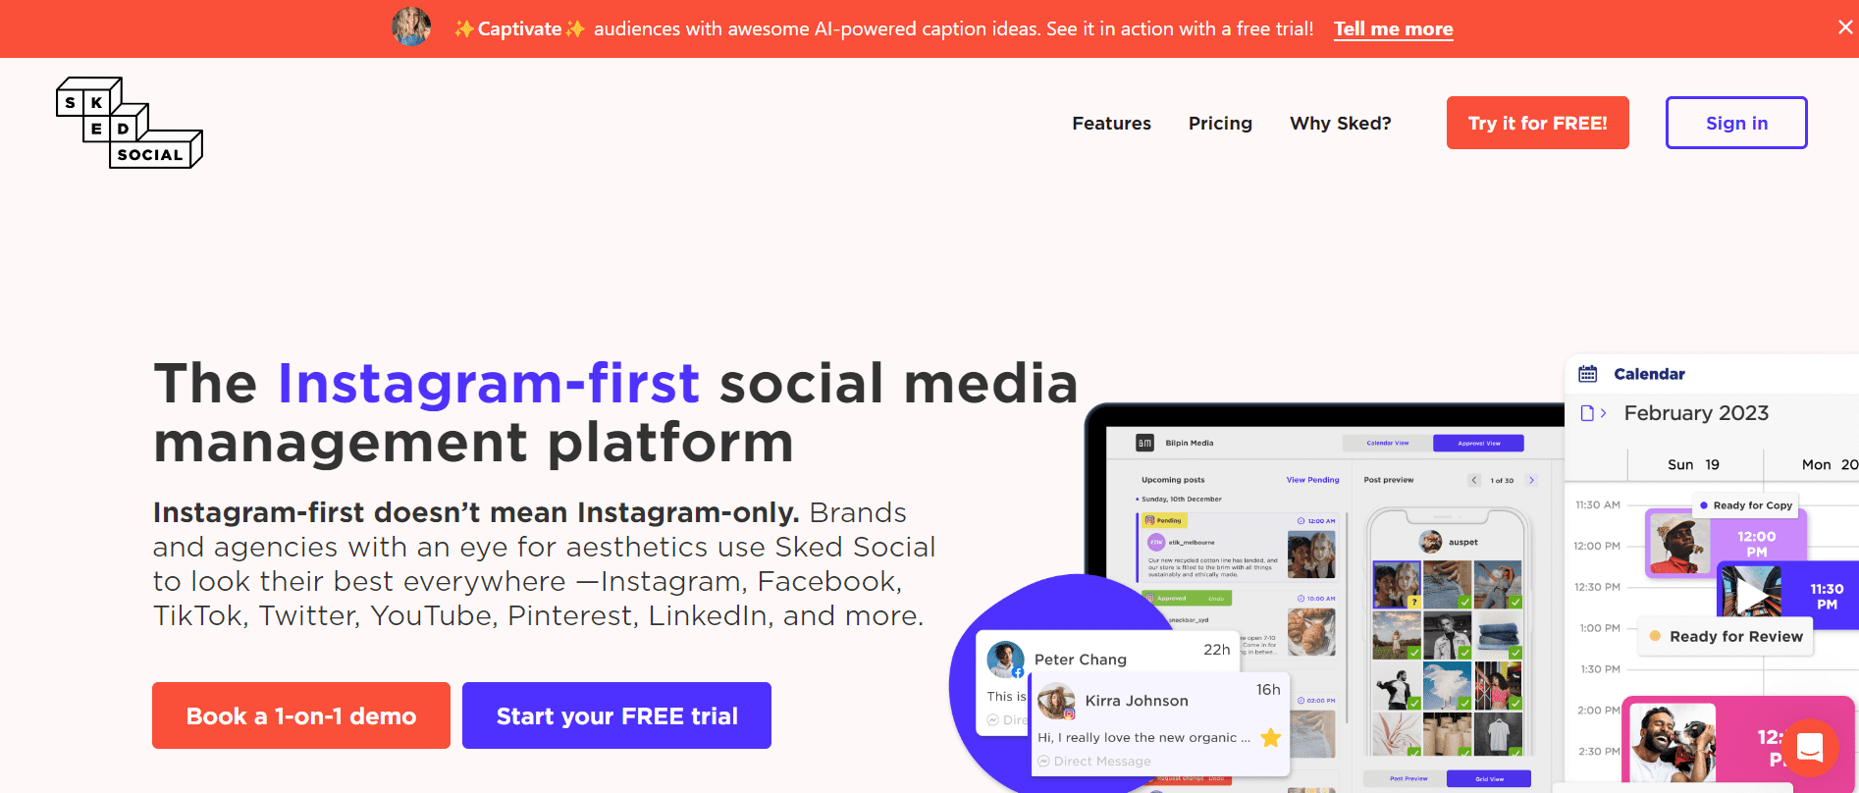
Task: Expand the chevron next to February 2023
Action: (1602, 413)
